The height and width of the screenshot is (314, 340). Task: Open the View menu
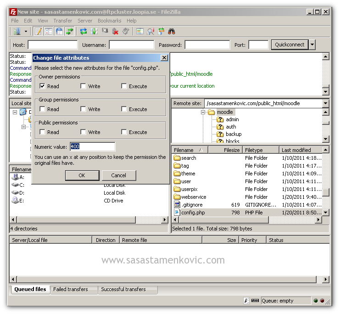(43, 21)
